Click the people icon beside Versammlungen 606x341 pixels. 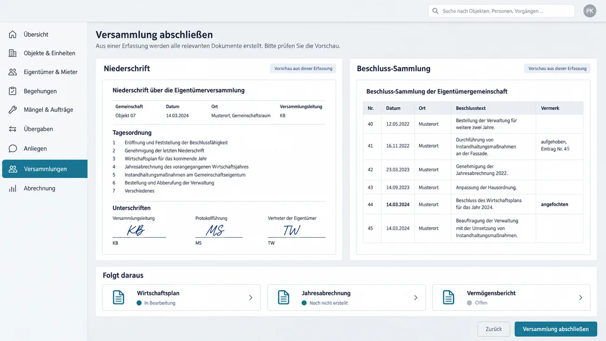point(13,169)
